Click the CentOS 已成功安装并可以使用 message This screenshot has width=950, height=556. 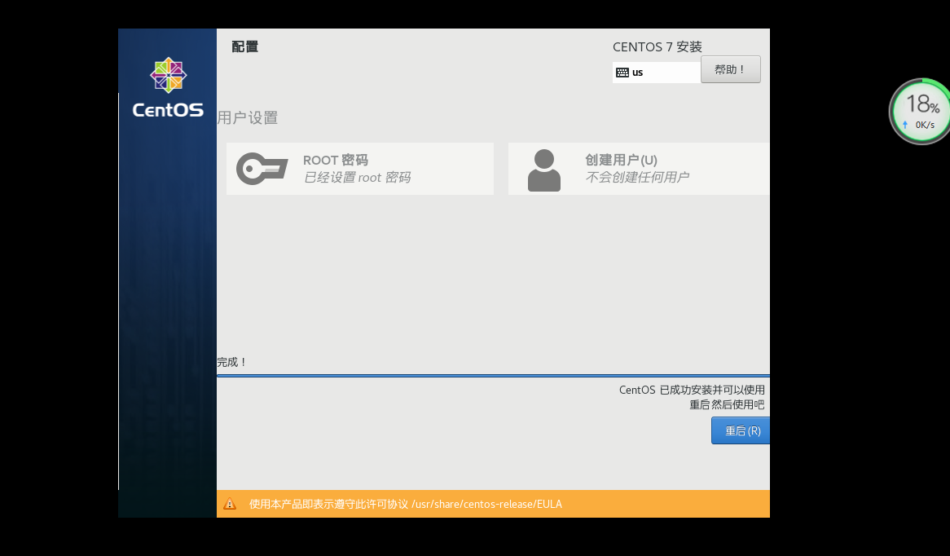point(691,390)
